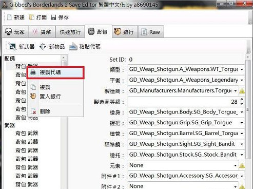Open a save file with 打開
Image resolution: width=253 pixels, height=189 pixels.
tap(38, 17)
